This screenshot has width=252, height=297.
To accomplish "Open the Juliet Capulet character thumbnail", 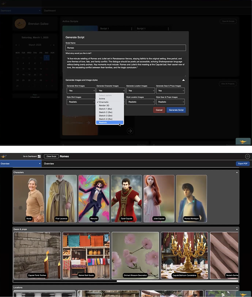I will (159, 198).
